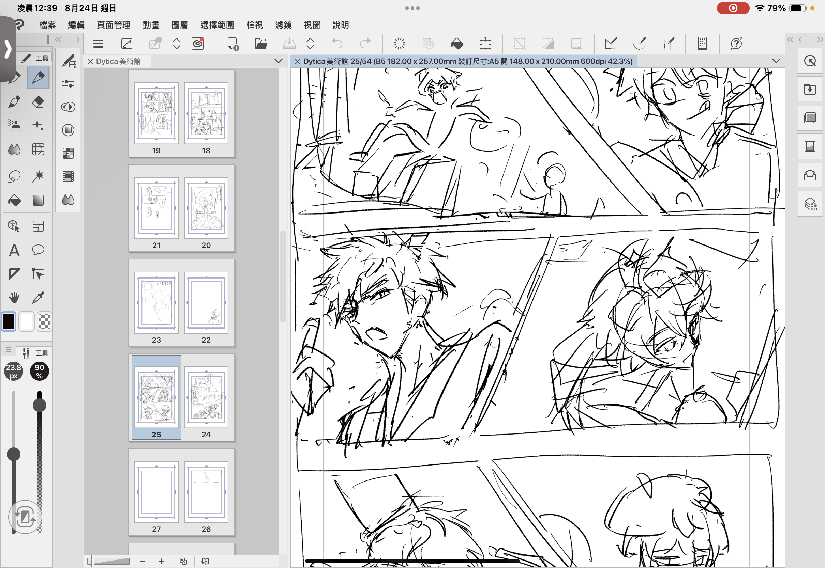Select the Eyedropper tool
This screenshot has width=825, height=568.
[x=38, y=298]
